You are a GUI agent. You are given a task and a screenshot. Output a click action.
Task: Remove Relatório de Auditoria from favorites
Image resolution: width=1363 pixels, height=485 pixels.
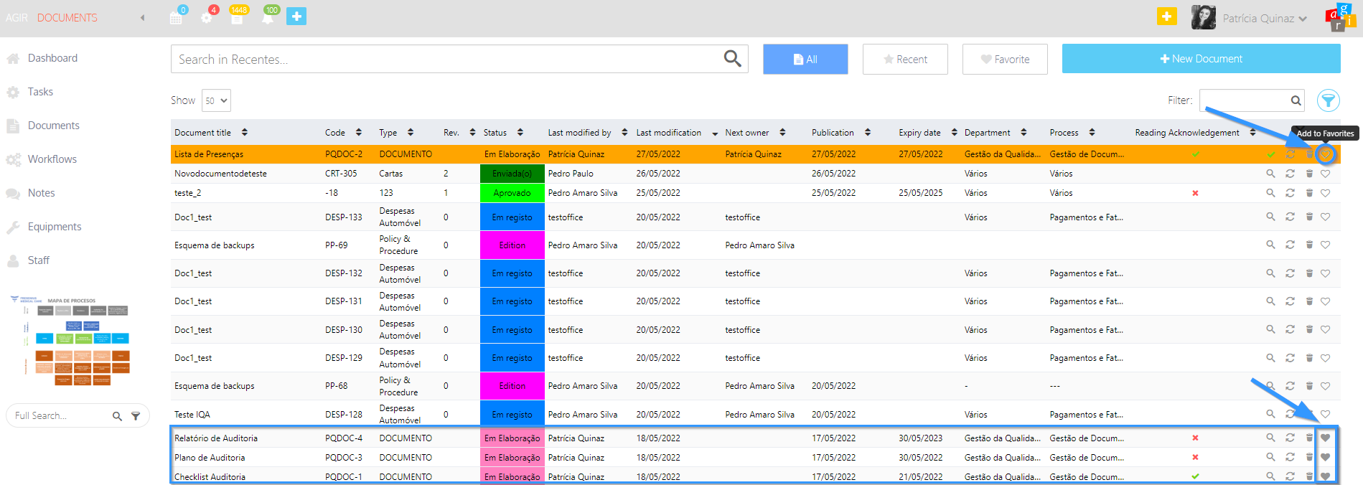click(x=1326, y=438)
